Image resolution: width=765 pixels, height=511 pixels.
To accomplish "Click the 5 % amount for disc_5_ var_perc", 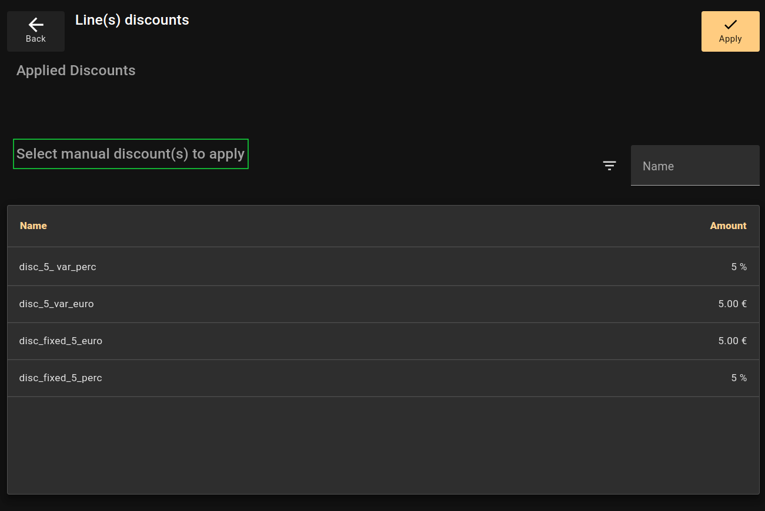I will (739, 267).
